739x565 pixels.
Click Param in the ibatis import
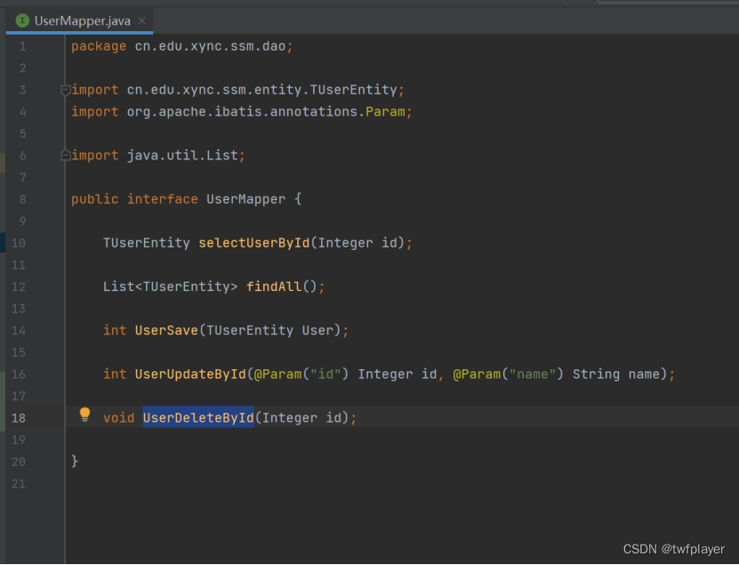pyautogui.click(x=385, y=112)
